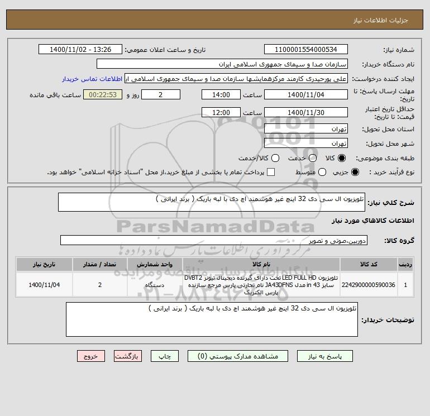Click the product name cell تلویزیون LED FULL HD

pos(261,285)
